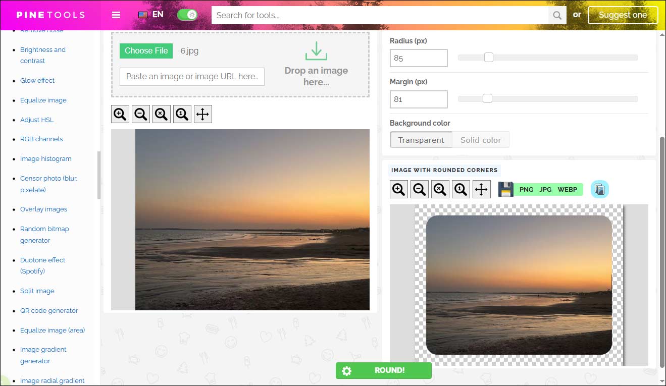
Task: Download the result as PNG
Action: (x=526, y=189)
